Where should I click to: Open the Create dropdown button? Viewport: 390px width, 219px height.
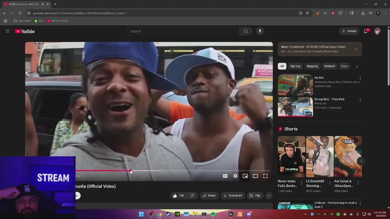(349, 31)
